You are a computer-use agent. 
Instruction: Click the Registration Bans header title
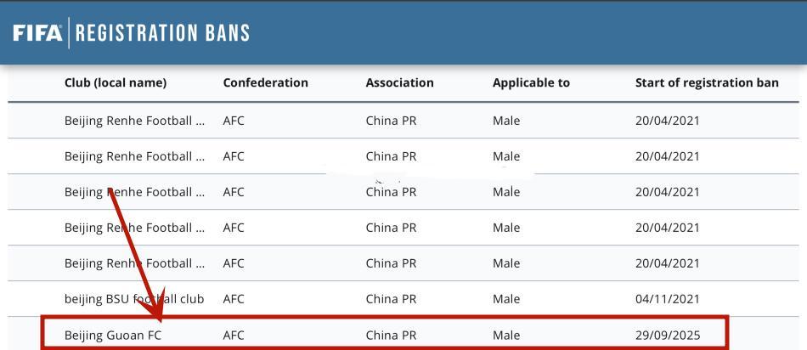click(163, 33)
